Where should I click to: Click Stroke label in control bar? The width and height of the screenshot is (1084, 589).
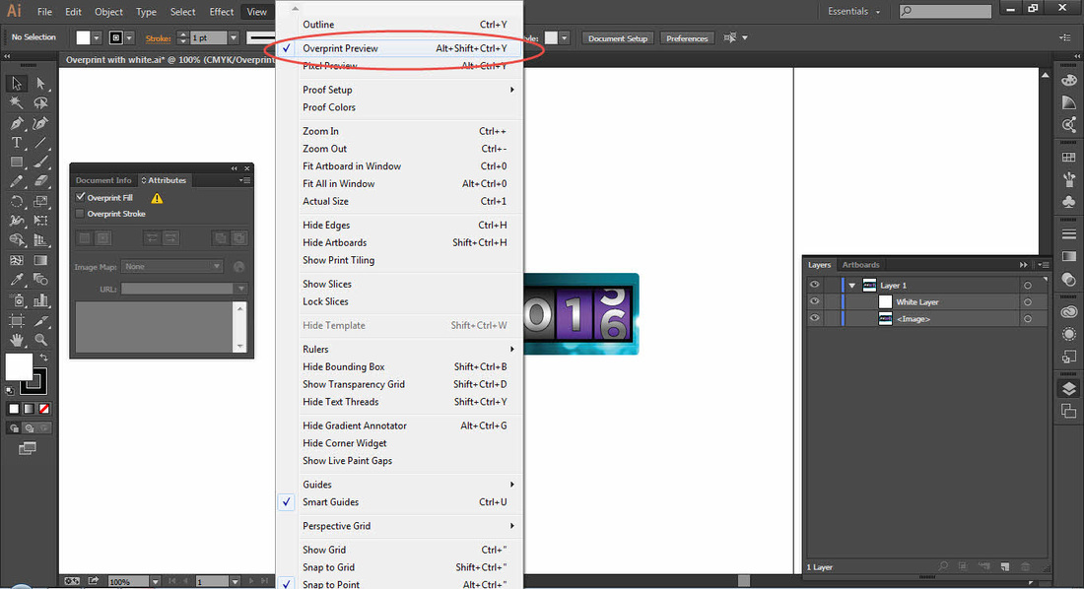[158, 38]
